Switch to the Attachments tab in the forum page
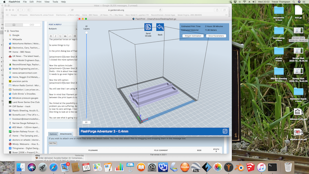 [x=66, y=134]
